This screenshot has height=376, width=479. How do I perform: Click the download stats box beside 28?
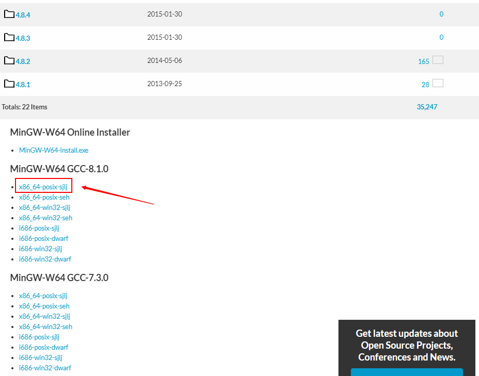438,83
